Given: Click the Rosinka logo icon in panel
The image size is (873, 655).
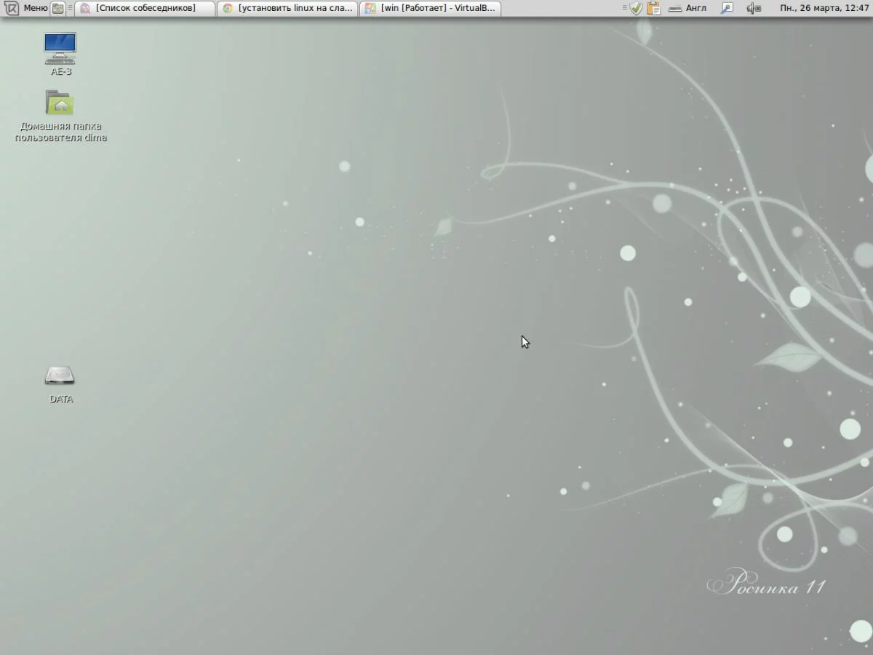Looking at the screenshot, I should 12,8.
